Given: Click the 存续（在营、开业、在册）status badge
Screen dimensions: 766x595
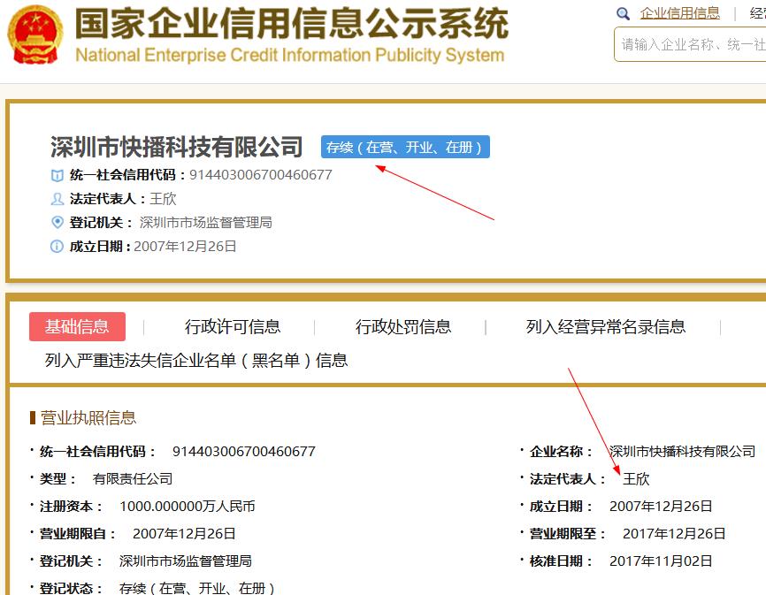Looking at the screenshot, I should (405, 147).
